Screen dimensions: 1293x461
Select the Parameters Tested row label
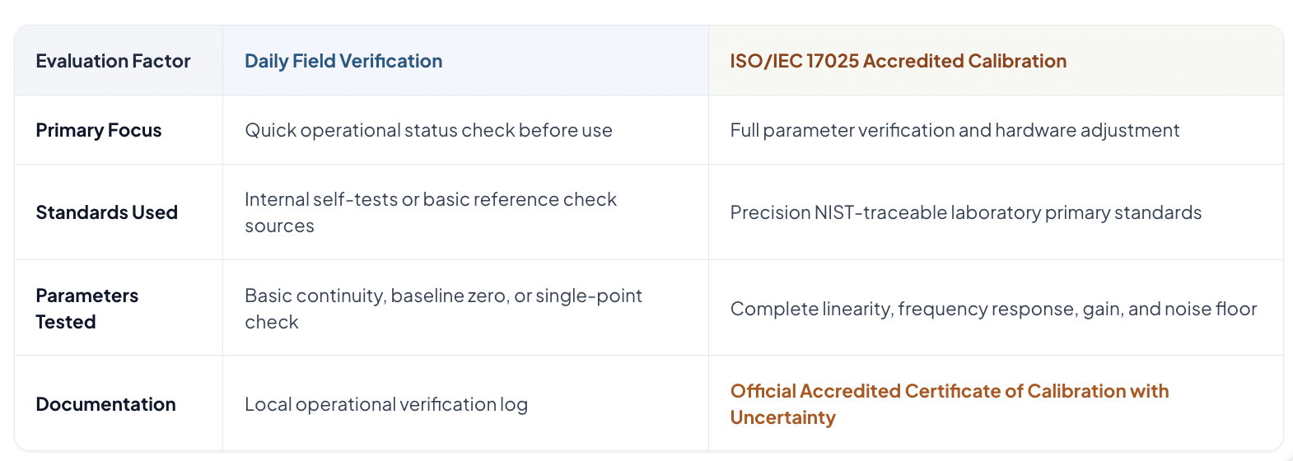coord(87,309)
